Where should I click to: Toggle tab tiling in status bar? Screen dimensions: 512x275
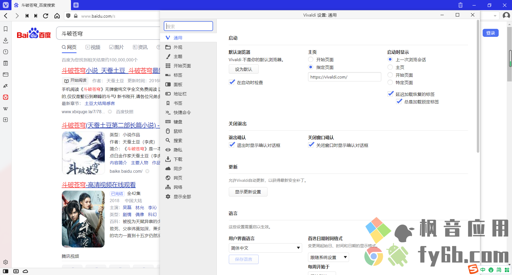tap(16, 271)
